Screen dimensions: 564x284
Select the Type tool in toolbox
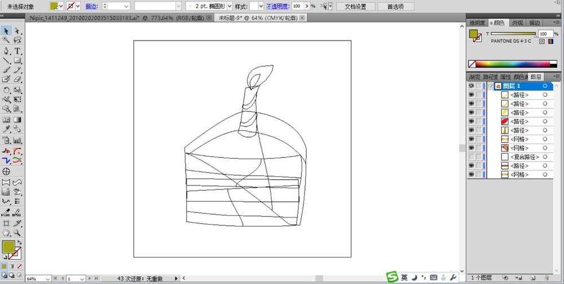coord(17,51)
